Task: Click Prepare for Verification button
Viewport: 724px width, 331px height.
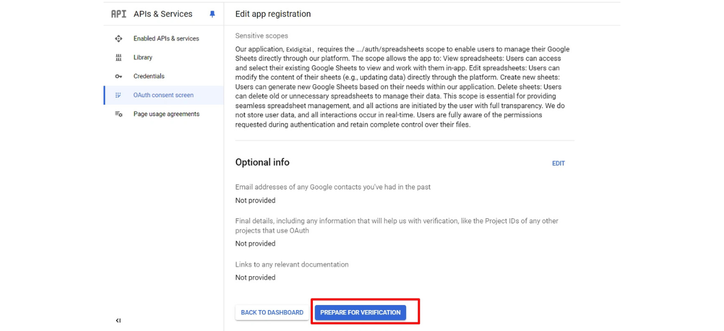Action: point(360,312)
